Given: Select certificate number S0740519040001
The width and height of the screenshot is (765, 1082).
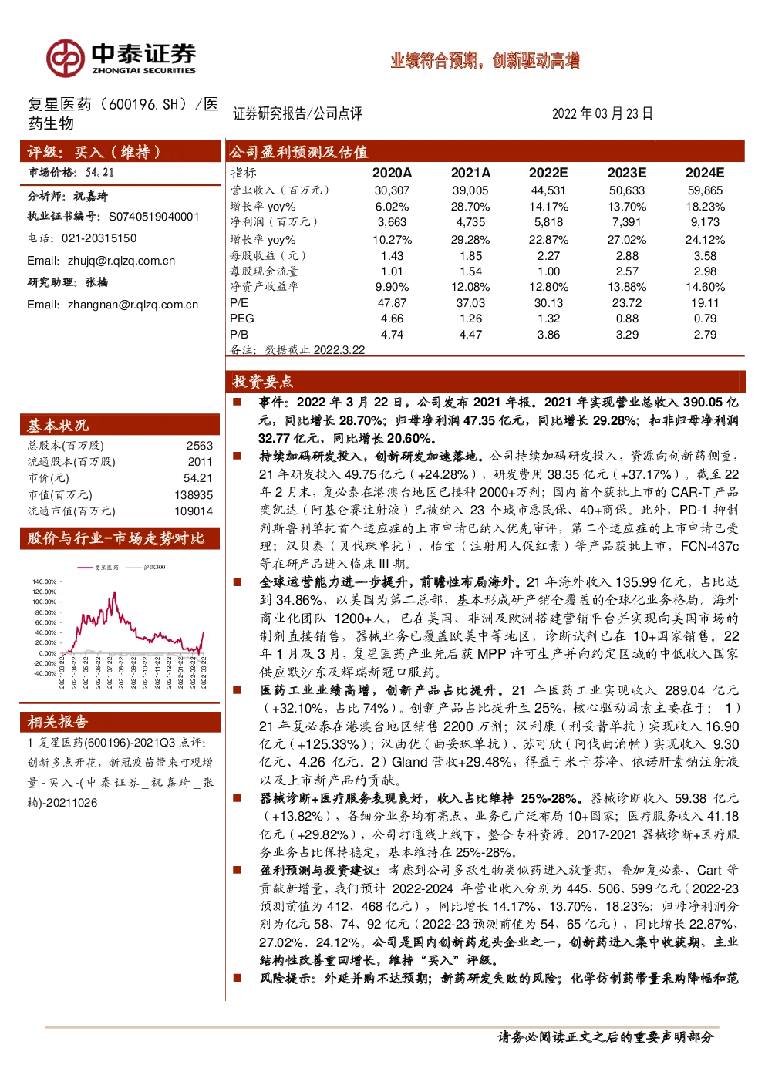Looking at the screenshot, I should pyautogui.click(x=153, y=217).
